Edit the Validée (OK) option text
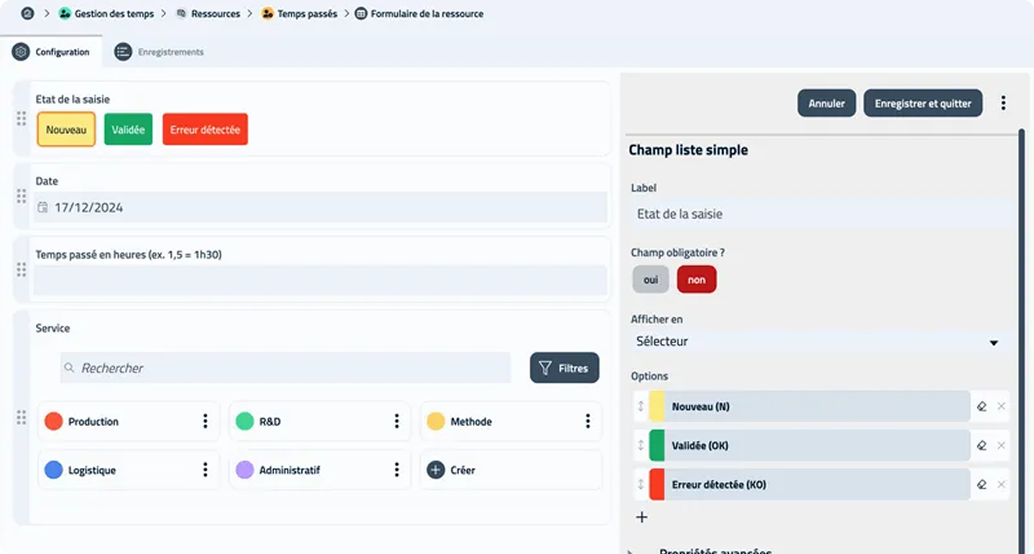1034x554 pixels. click(817, 445)
